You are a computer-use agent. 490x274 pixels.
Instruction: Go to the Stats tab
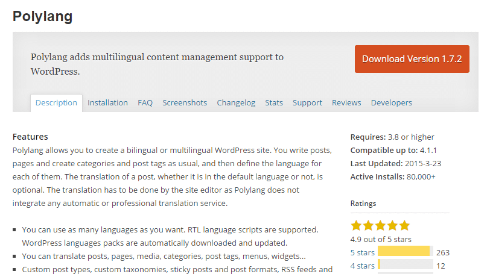274,103
